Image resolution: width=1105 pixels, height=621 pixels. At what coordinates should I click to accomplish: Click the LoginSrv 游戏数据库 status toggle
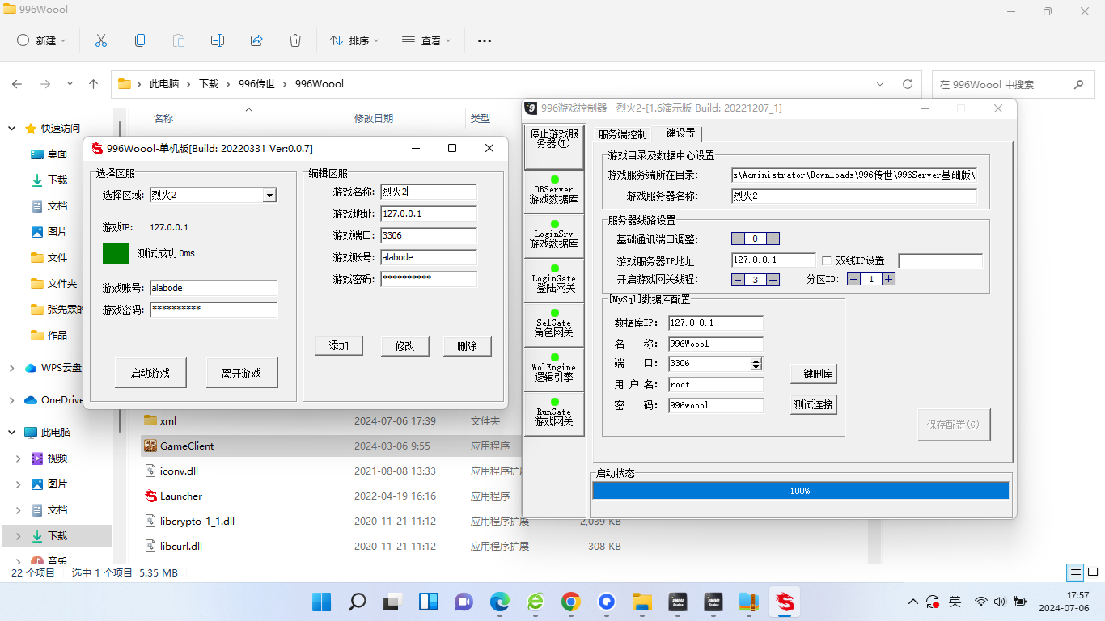pos(554,237)
